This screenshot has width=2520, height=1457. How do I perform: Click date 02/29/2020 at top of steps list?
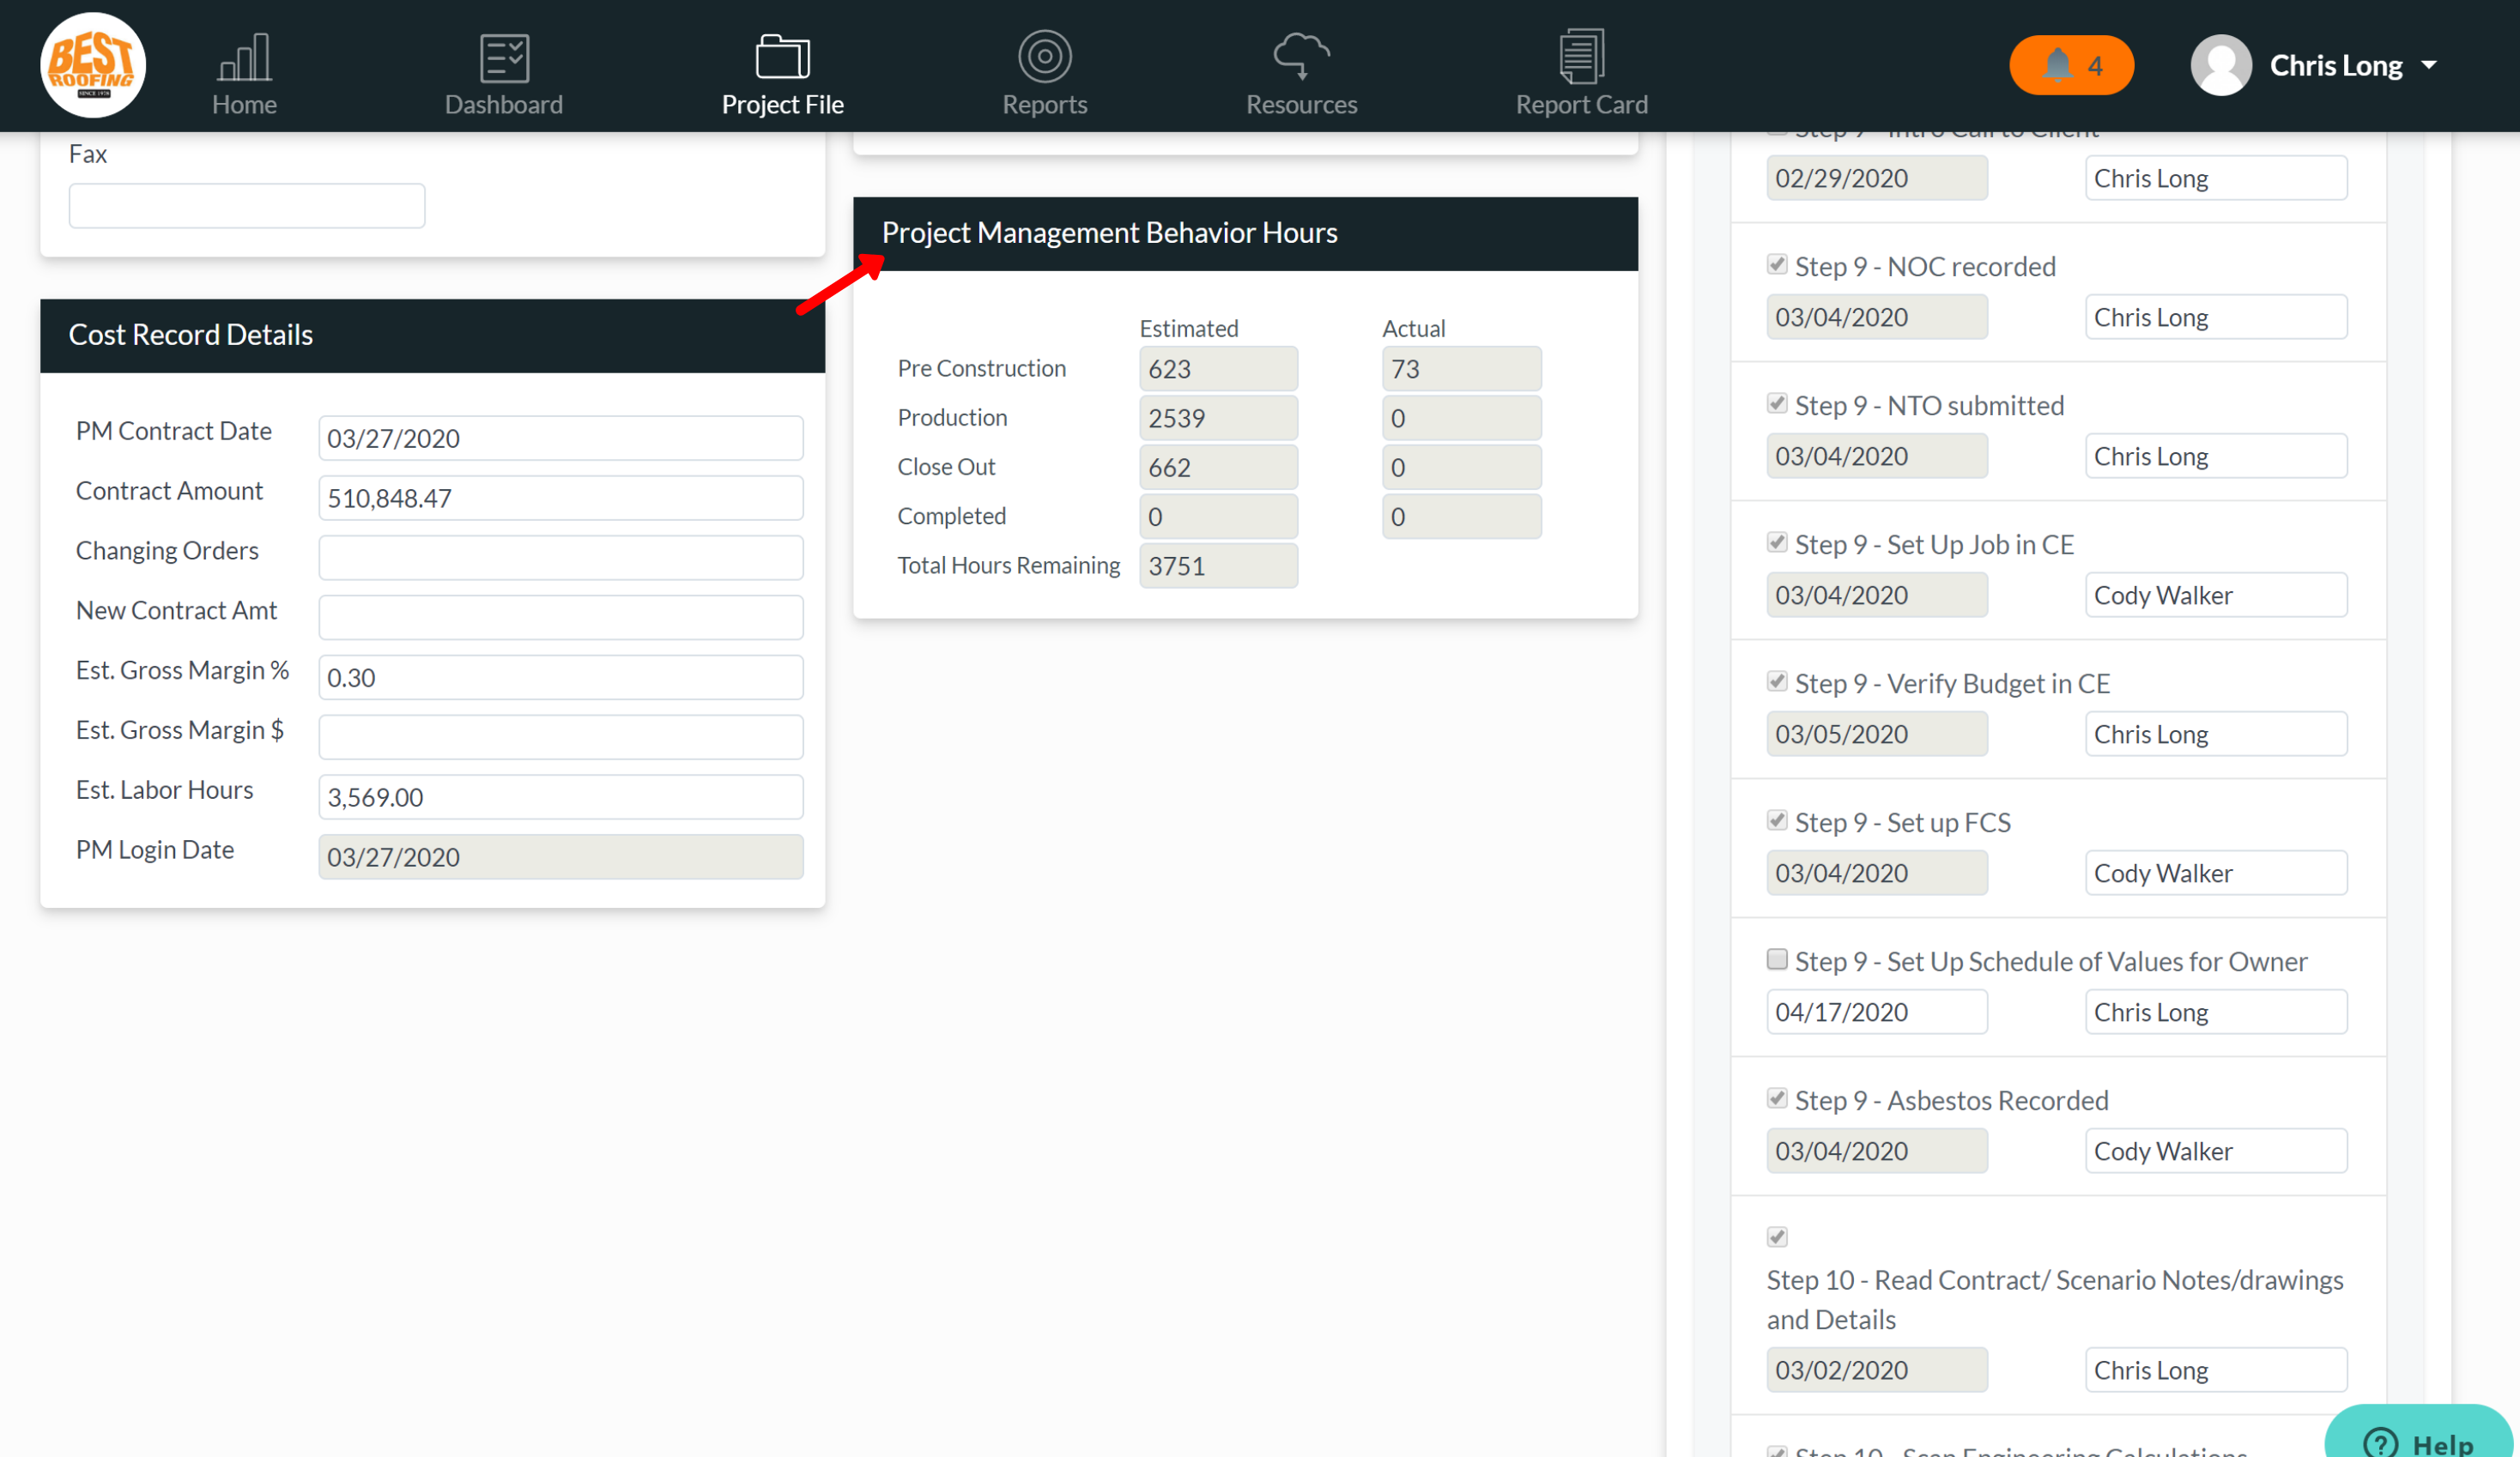pos(1876,178)
